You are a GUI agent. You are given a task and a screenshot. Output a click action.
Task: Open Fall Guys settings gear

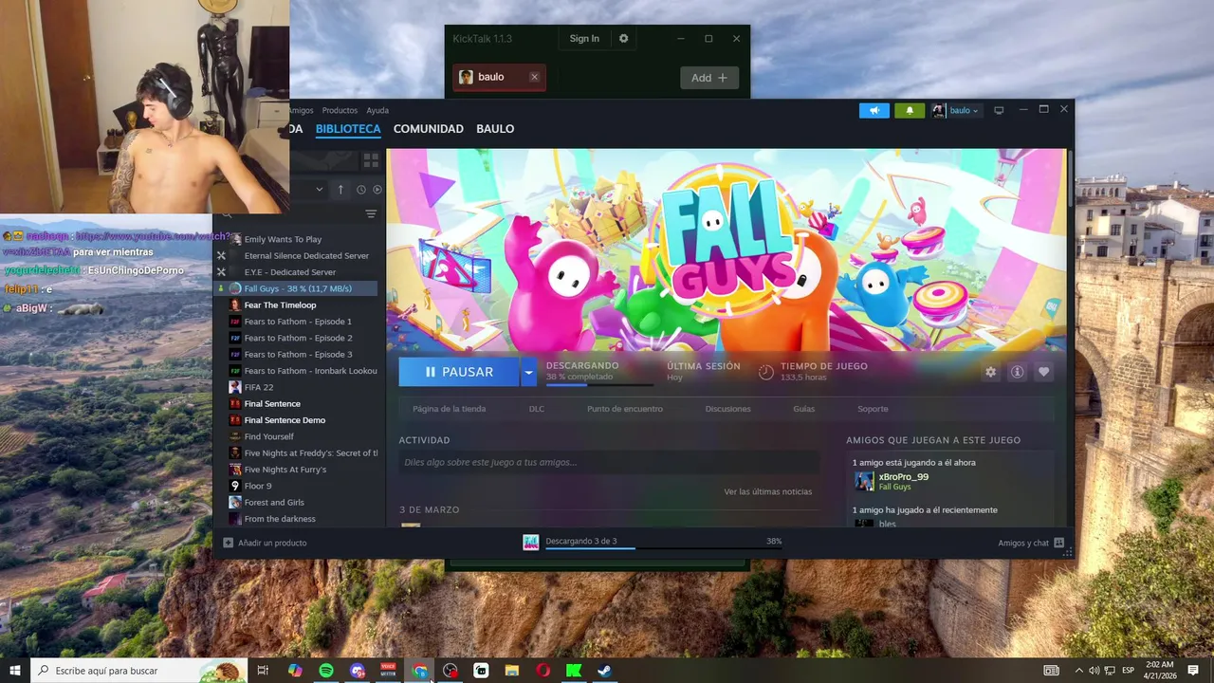(x=990, y=372)
